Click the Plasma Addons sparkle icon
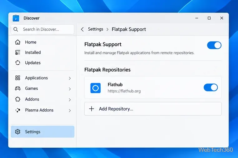This screenshot has width=238, height=158. tap(18, 110)
